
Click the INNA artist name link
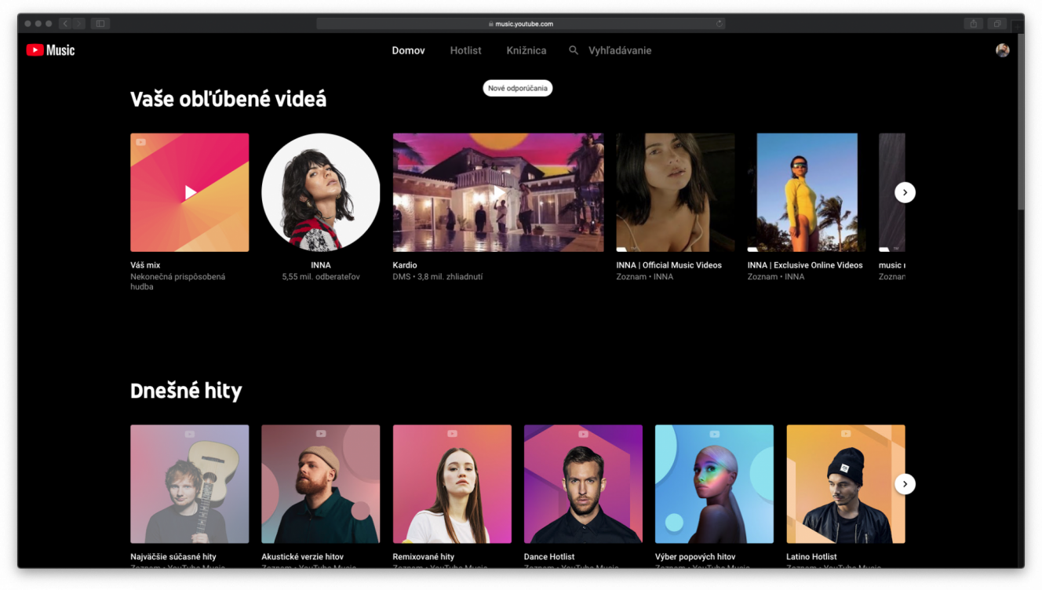(321, 265)
